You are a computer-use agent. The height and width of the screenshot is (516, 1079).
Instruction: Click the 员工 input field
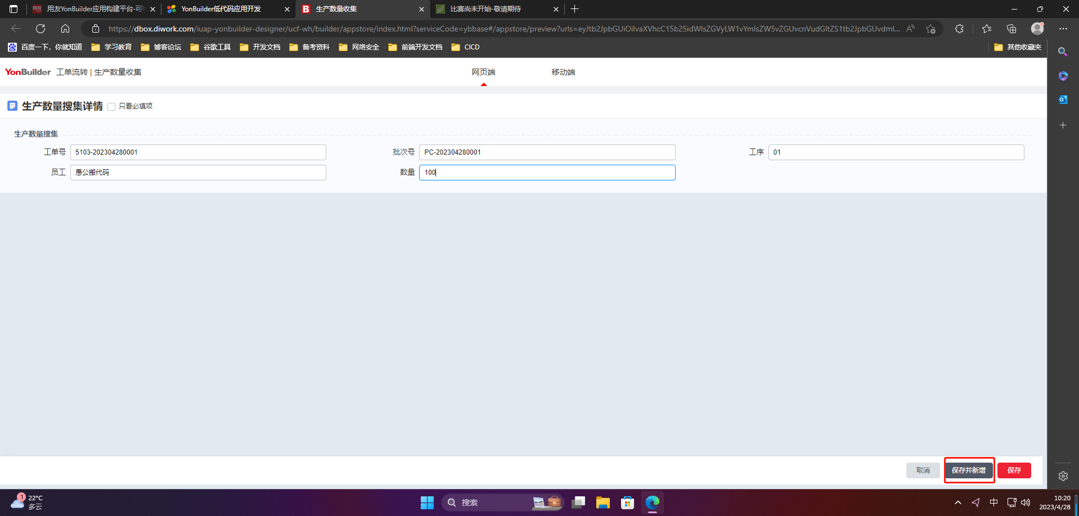198,173
